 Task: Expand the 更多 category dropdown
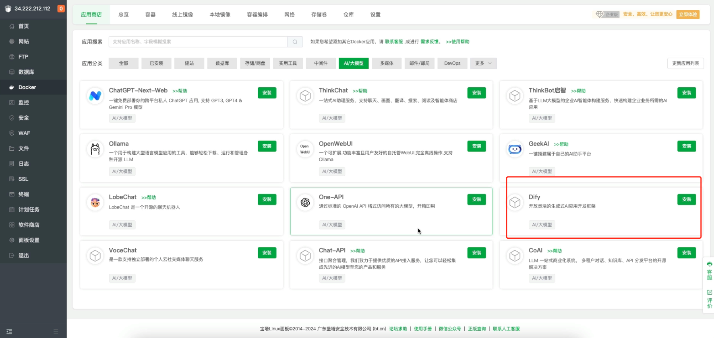point(483,64)
